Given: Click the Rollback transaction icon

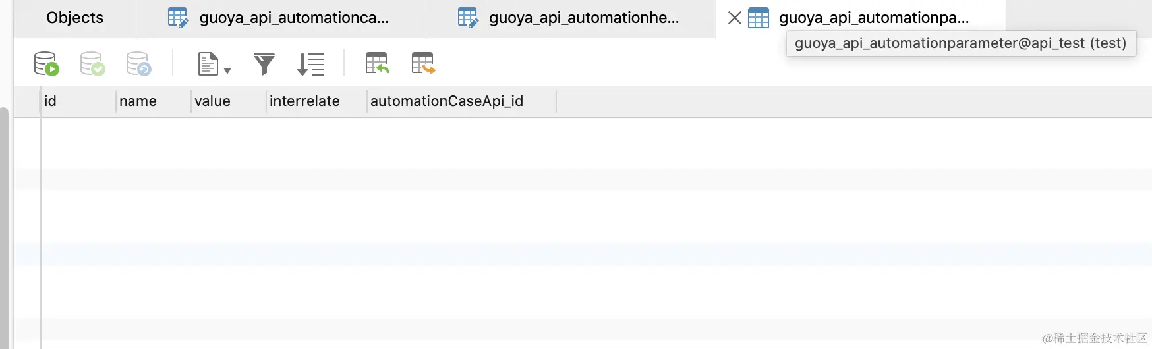Looking at the screenshot, I should [138, 64].
